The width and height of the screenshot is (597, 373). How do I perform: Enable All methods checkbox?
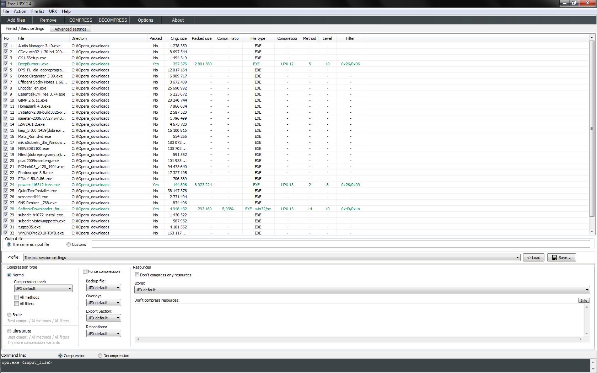coord(16,297)
